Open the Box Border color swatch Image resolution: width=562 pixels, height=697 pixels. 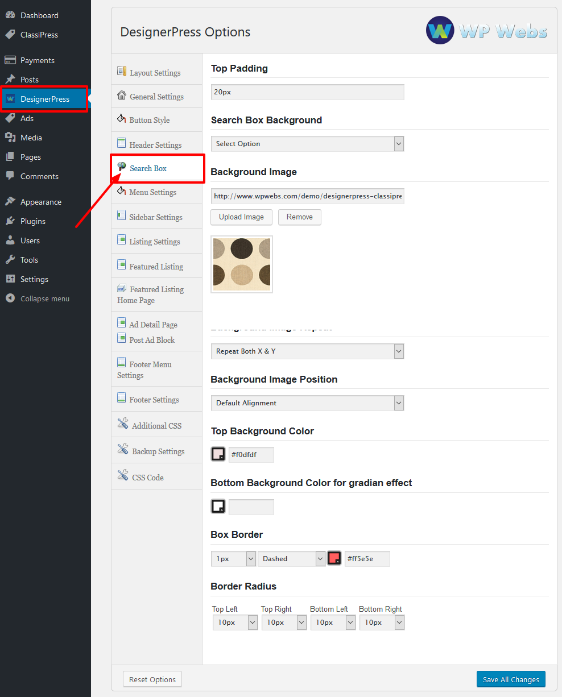[334, 558]
